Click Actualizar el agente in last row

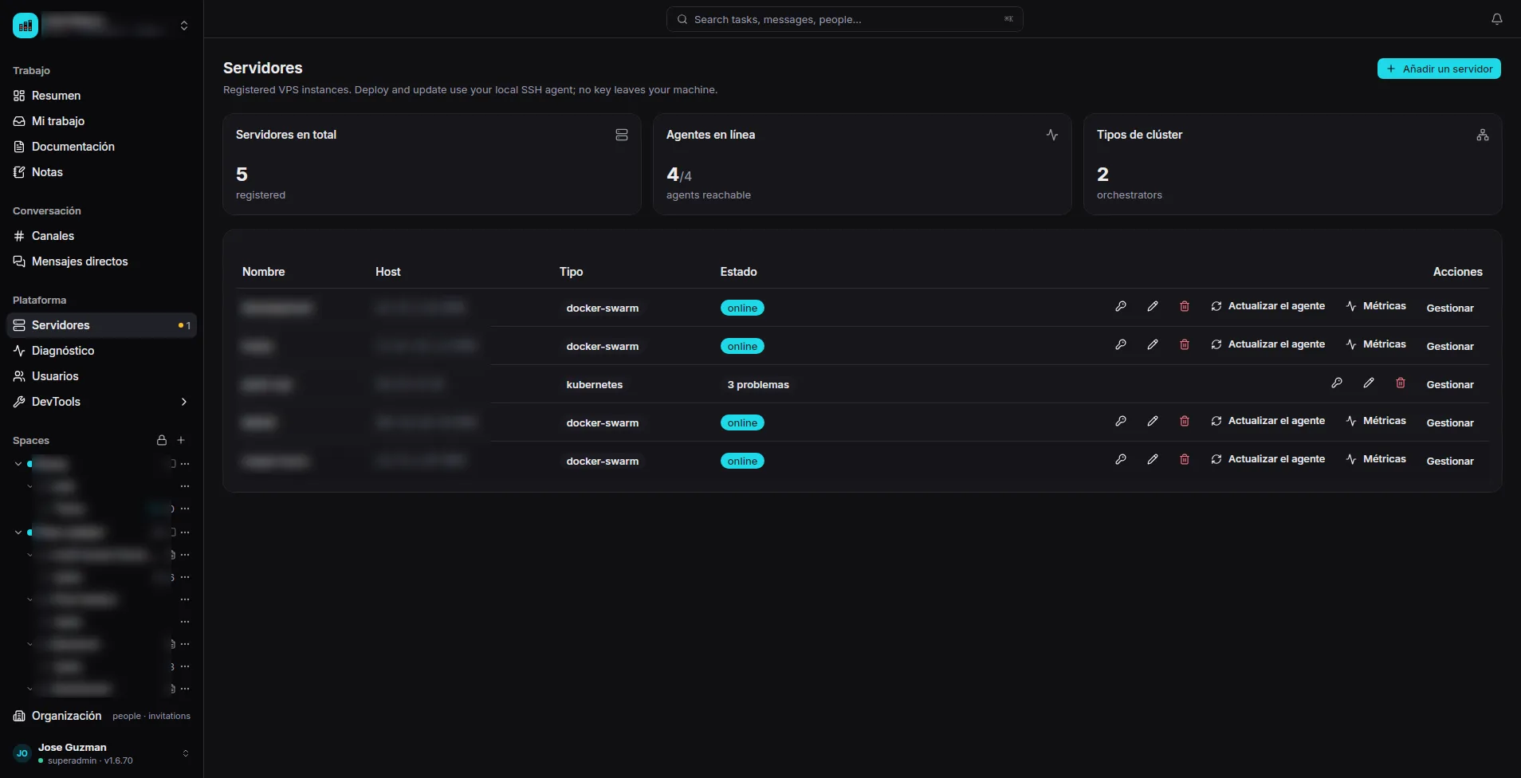click(x=1267, y=459)
